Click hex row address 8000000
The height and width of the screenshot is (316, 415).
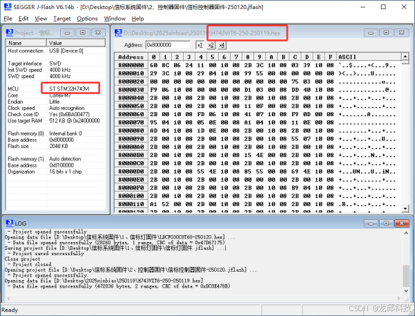pos(131,65)
